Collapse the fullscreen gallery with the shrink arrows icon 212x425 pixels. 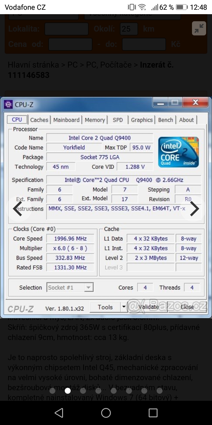click(199, 28)
